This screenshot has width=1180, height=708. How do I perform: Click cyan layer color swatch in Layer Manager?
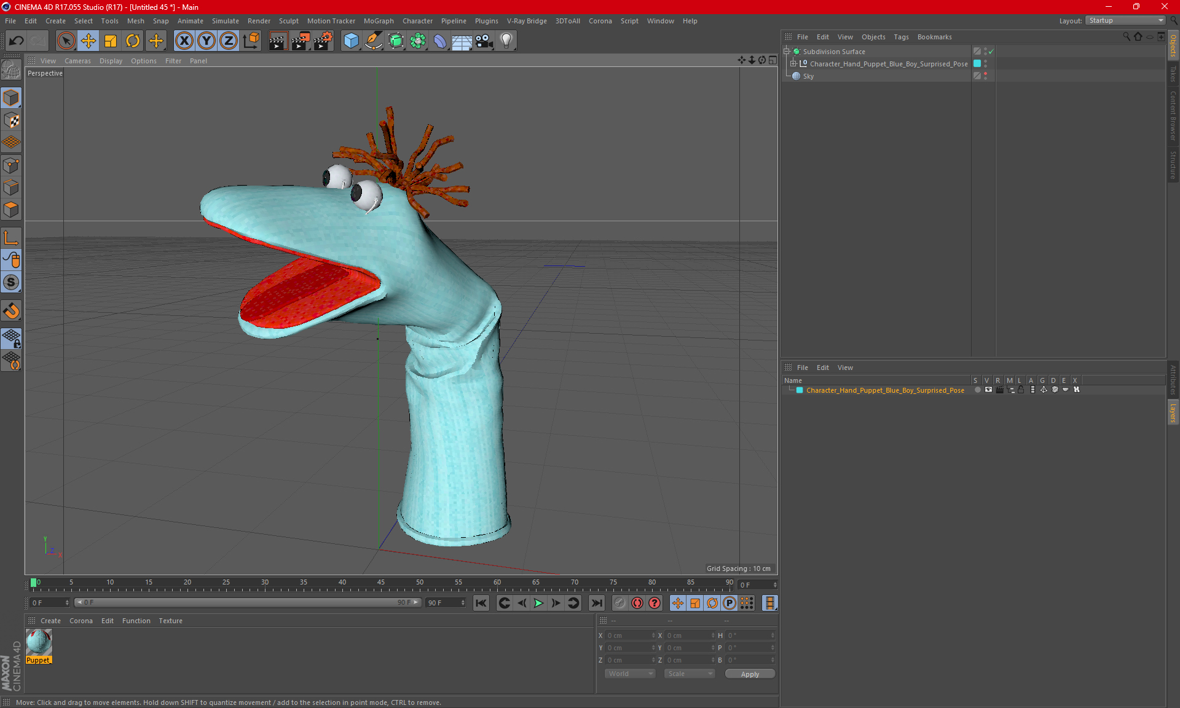click(800, 390)
